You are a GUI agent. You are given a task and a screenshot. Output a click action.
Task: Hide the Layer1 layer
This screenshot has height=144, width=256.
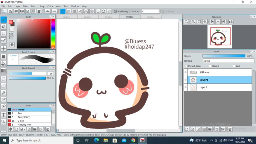(186, 80)
